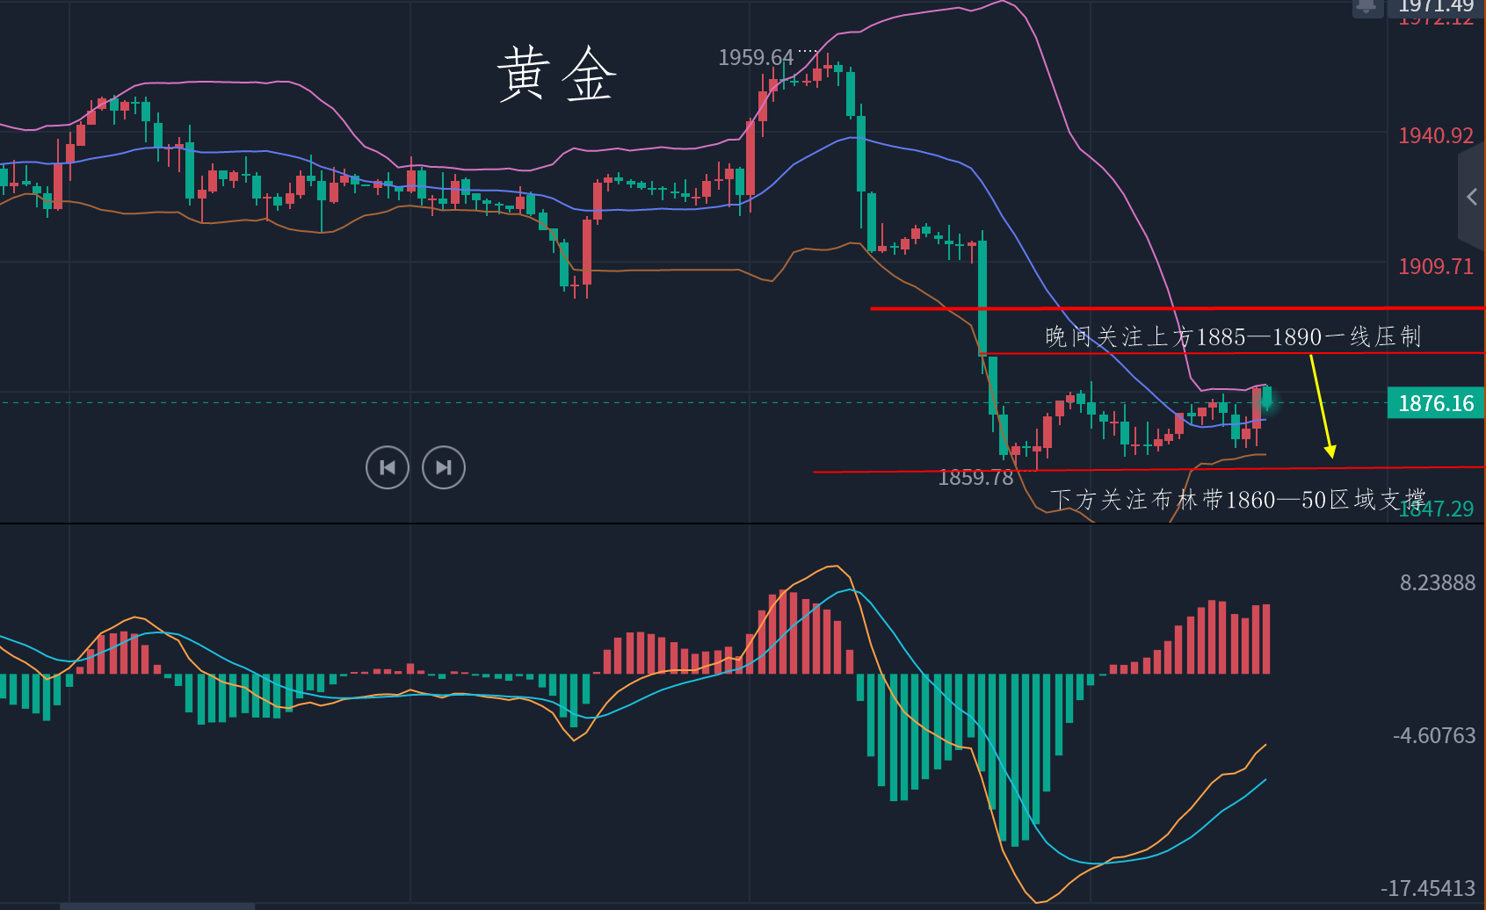The height and width of the screenshot is (910, 1486).
Task: Click the glowing dot on latest candle
Action: click(x=1266, y=402)
